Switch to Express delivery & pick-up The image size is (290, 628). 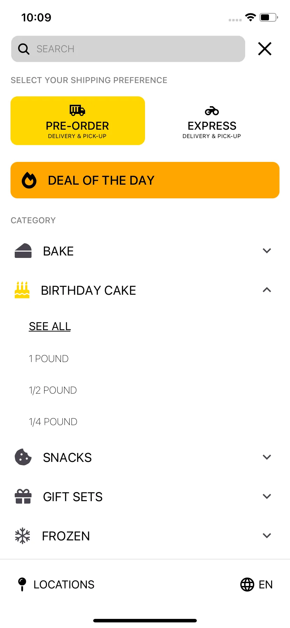212,121
